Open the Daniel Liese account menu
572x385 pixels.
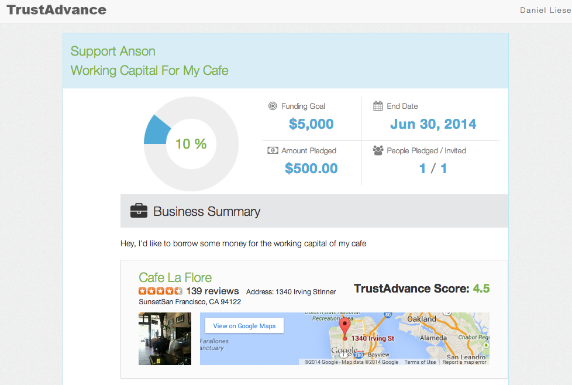545,11
